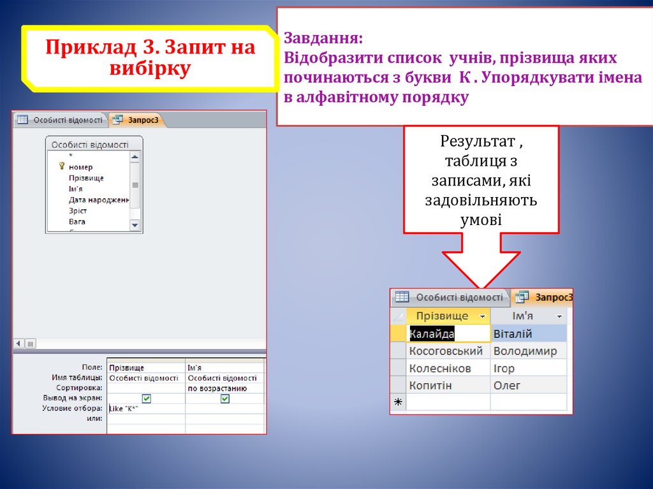
Task: Select Прізвище field in the field list
Action: click(x=86, y=178)
